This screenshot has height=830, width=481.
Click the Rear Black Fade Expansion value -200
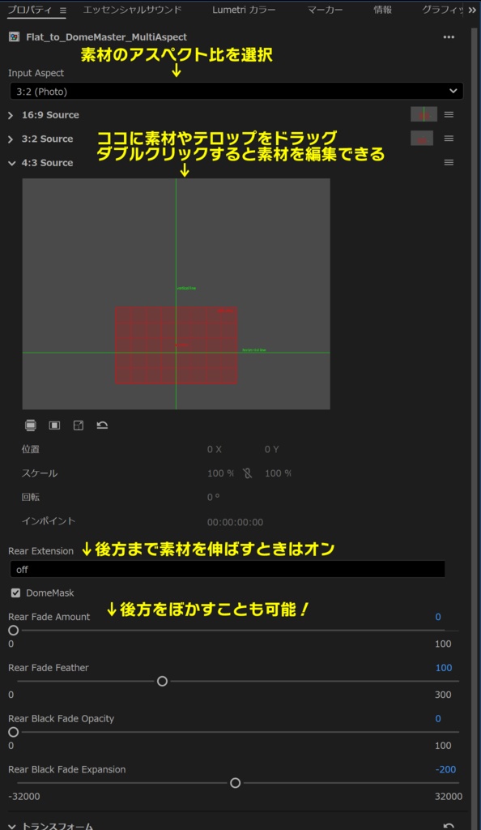pos(445,769)
